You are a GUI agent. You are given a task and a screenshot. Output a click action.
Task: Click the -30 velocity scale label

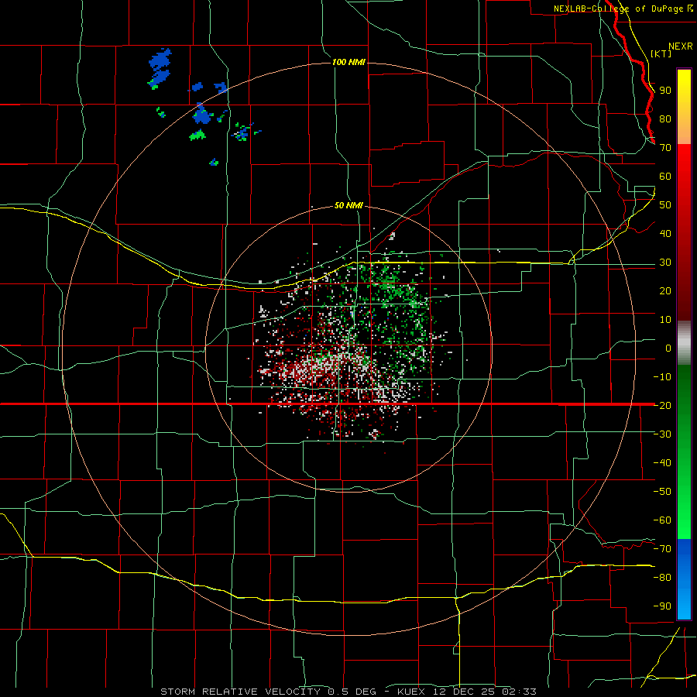point(662,434)
